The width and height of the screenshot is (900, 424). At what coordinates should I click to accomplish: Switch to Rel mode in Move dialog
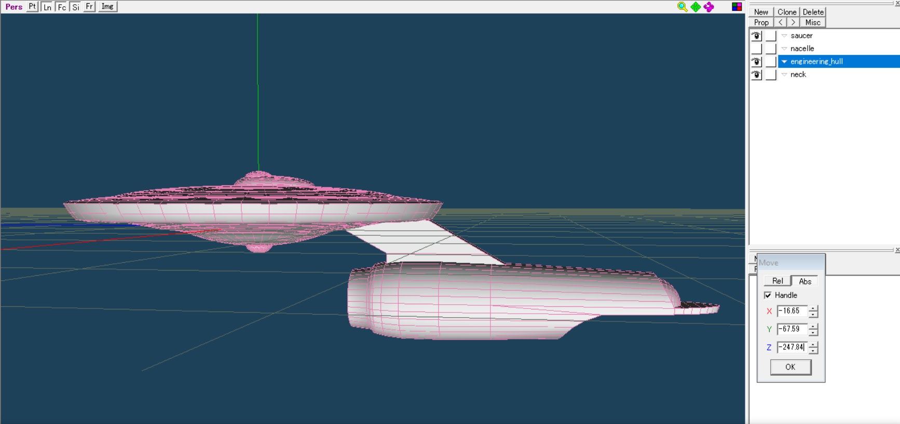click(x=777, y=281)
